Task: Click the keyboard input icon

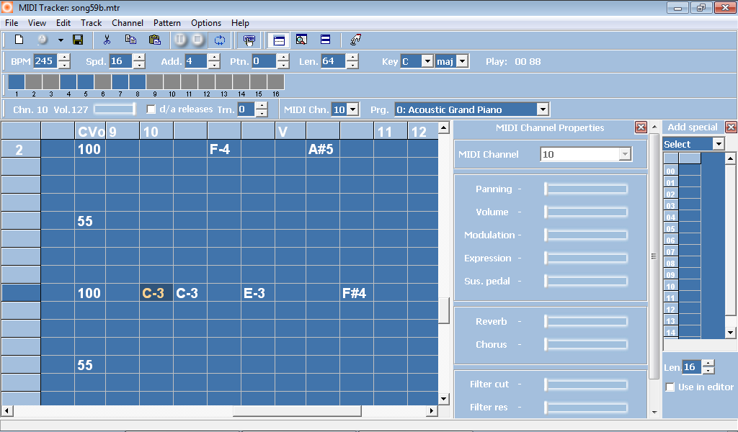Action: click(249, 40)
